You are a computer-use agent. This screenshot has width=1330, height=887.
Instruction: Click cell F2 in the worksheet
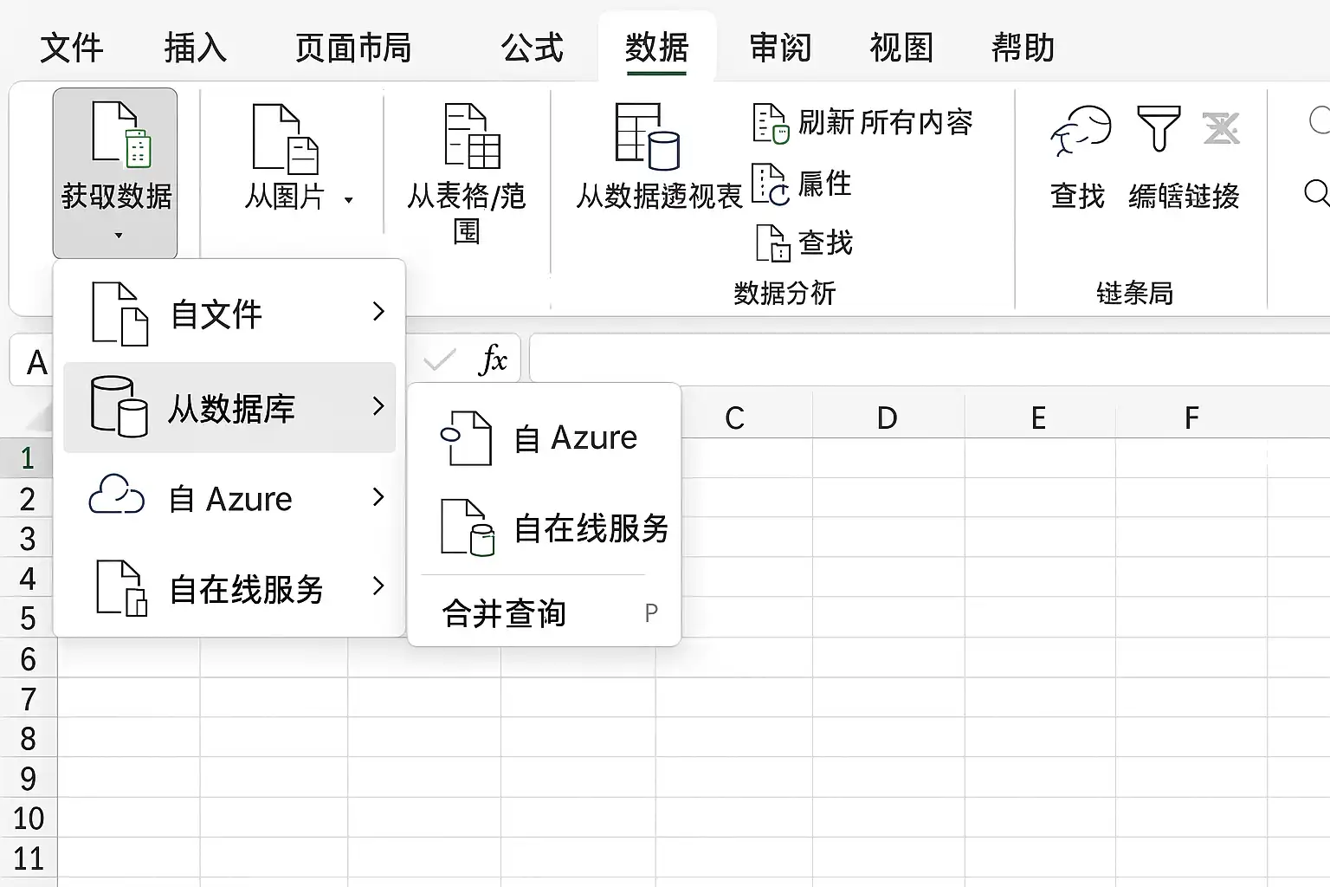click(x=1191, y=498)
